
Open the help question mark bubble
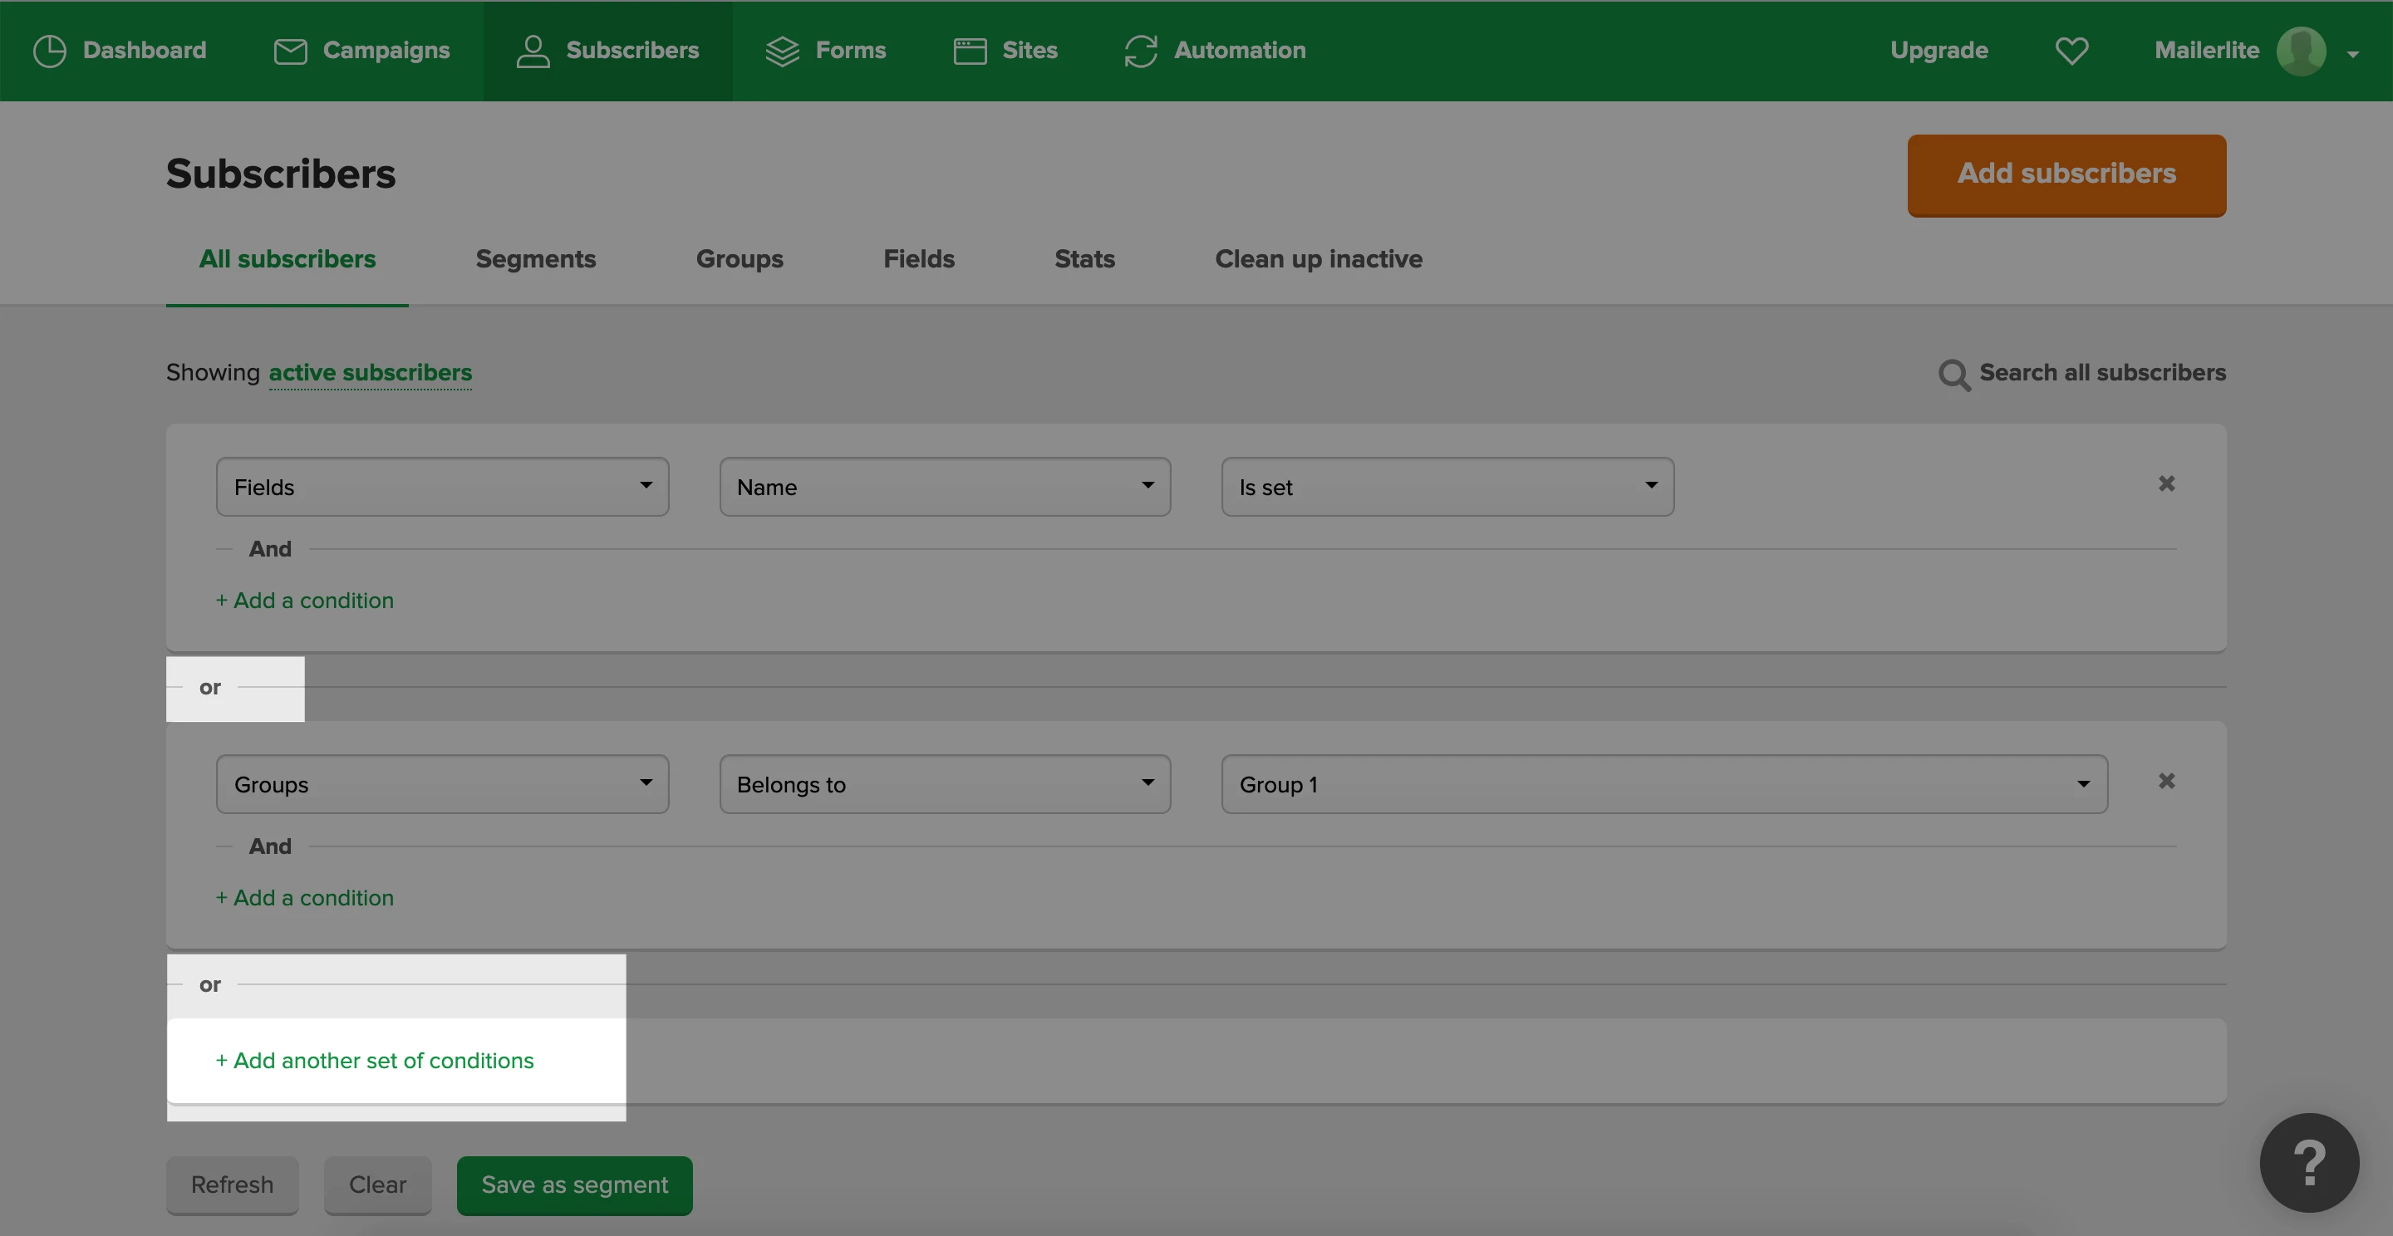pyautogui.click(x=2308, y=1163)
